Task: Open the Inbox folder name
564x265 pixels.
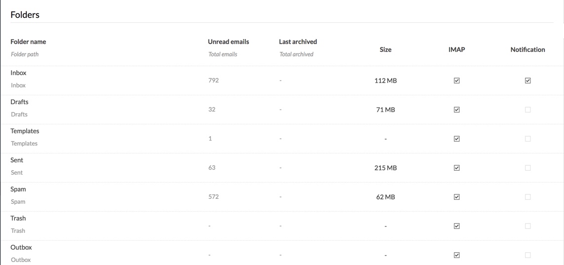Action: [x=18, y=73]
